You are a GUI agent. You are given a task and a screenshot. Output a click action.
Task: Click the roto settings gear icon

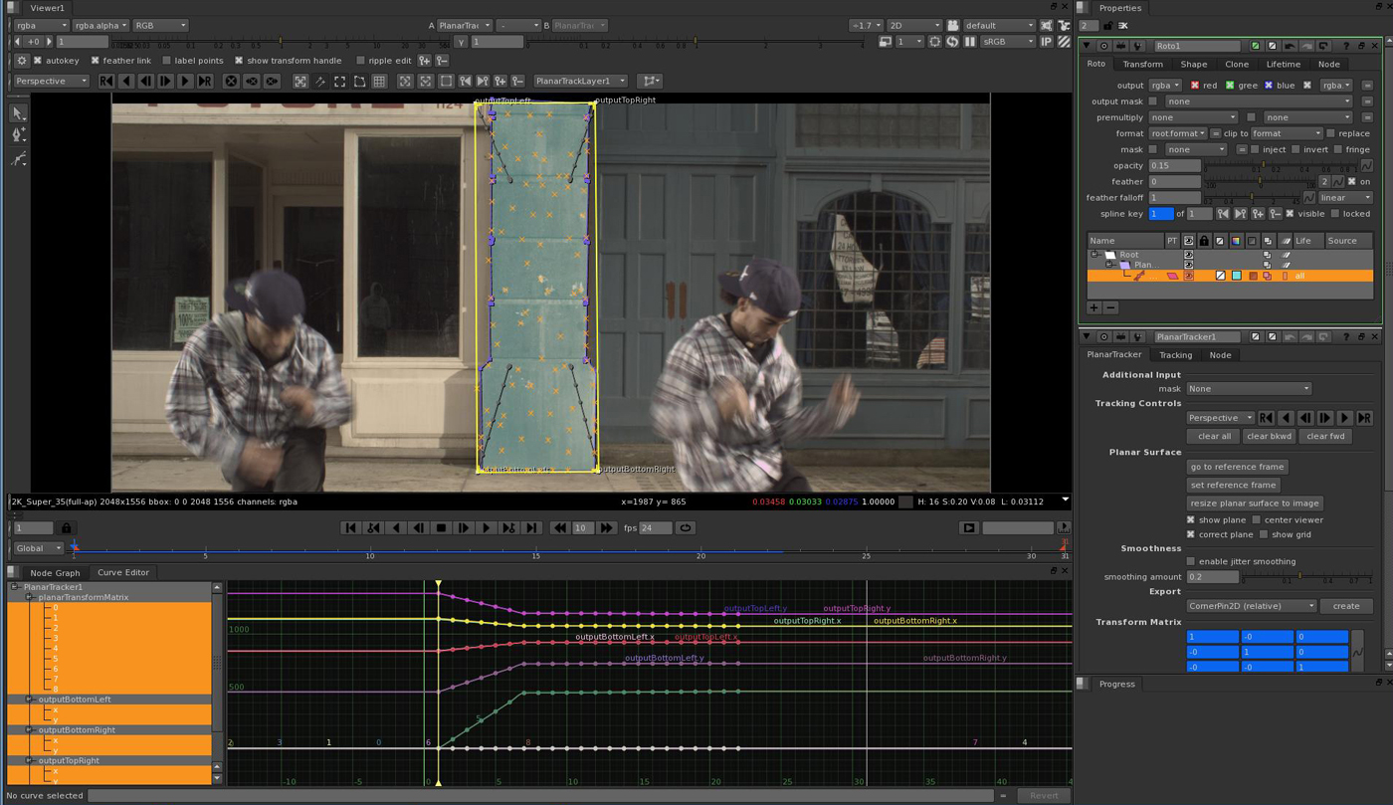coord(21,61)
